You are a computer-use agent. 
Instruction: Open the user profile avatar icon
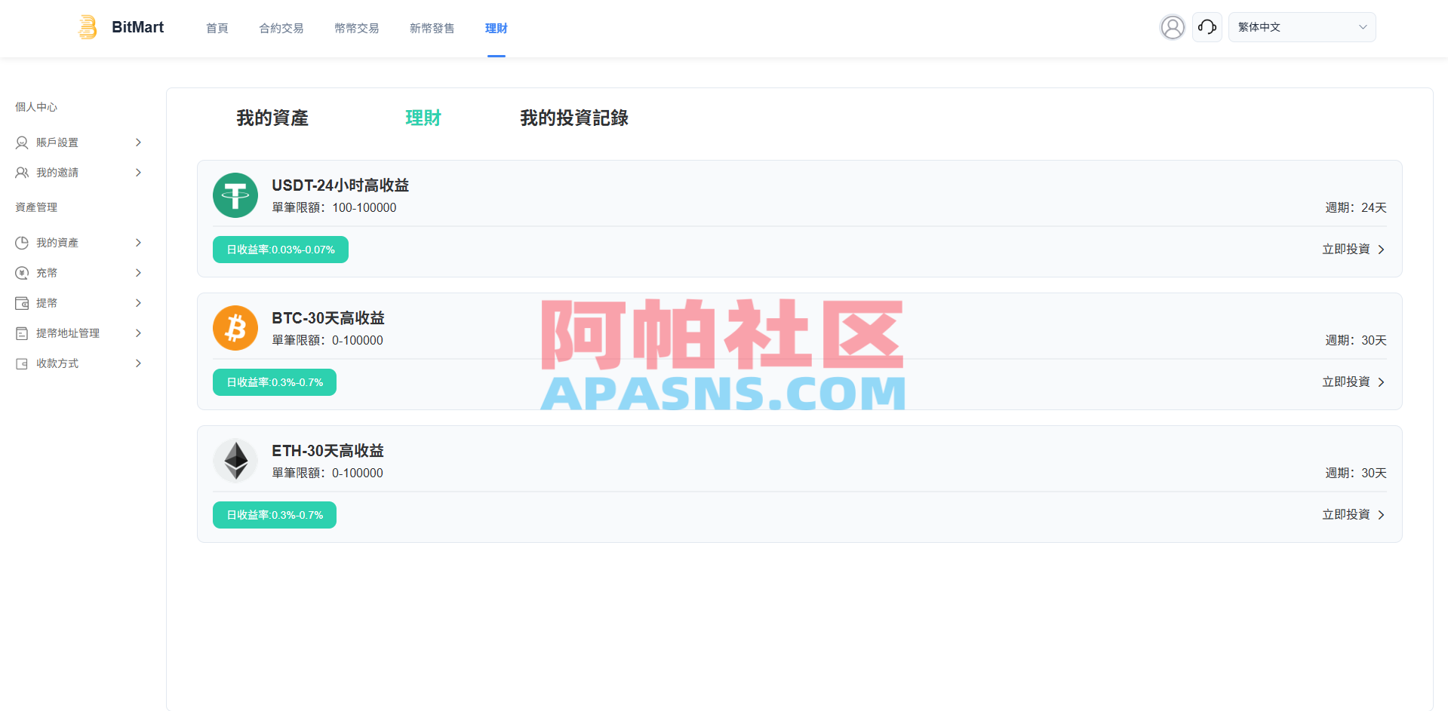tap(1173, 27)
